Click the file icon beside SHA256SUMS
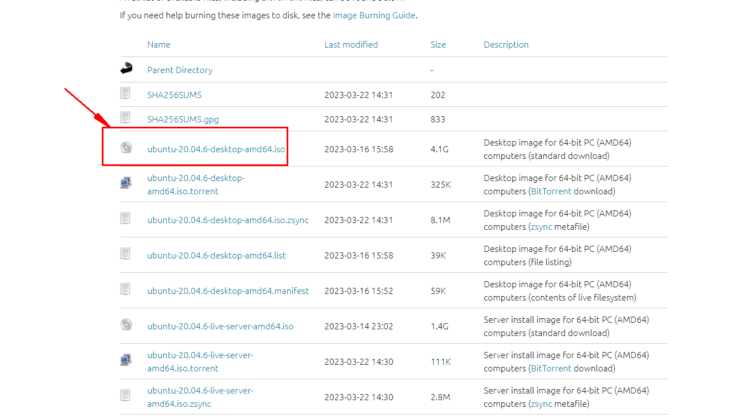Image resolution: width=731 pixels, height=419 pixels. coord(126,93)
